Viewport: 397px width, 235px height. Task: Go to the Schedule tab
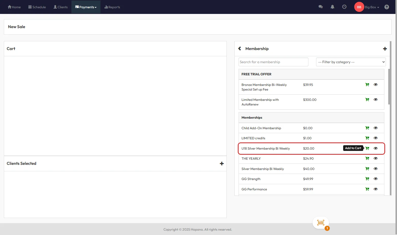(x=37, y=7)
